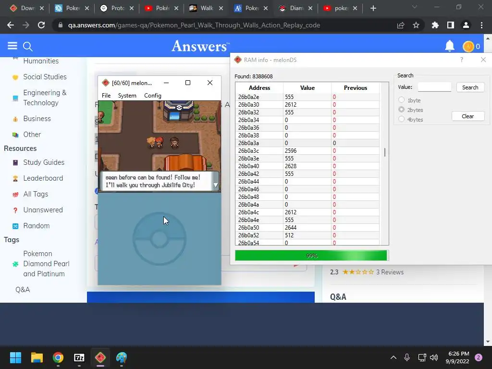Click the Chrome address bar URL
The width and height of the screenshot is (492, 369).
click(x=194, y=25)
